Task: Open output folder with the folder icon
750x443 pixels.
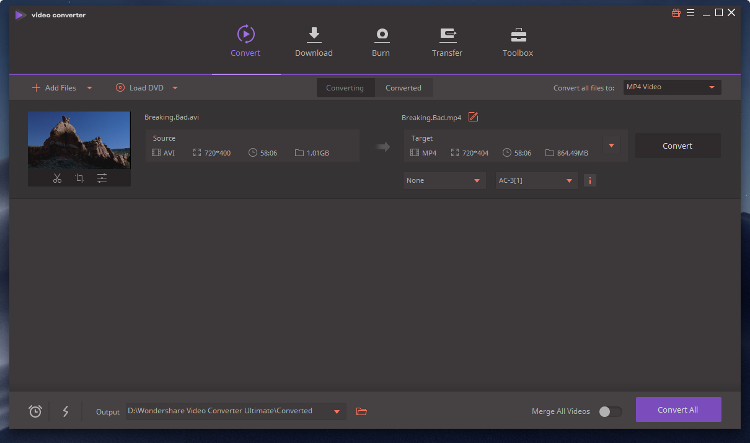Action: point(362,411)
